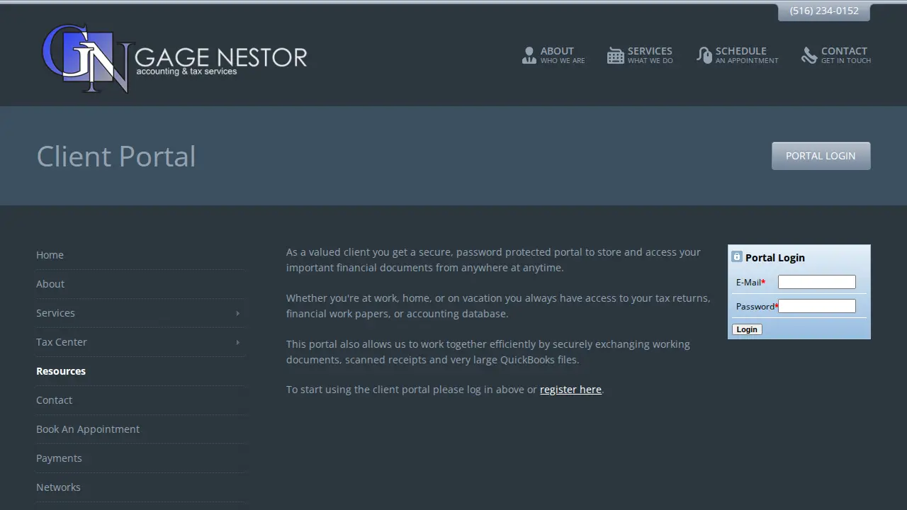
Task: Click the PORTAL LOGIN button
Action: tap(821, 156)
